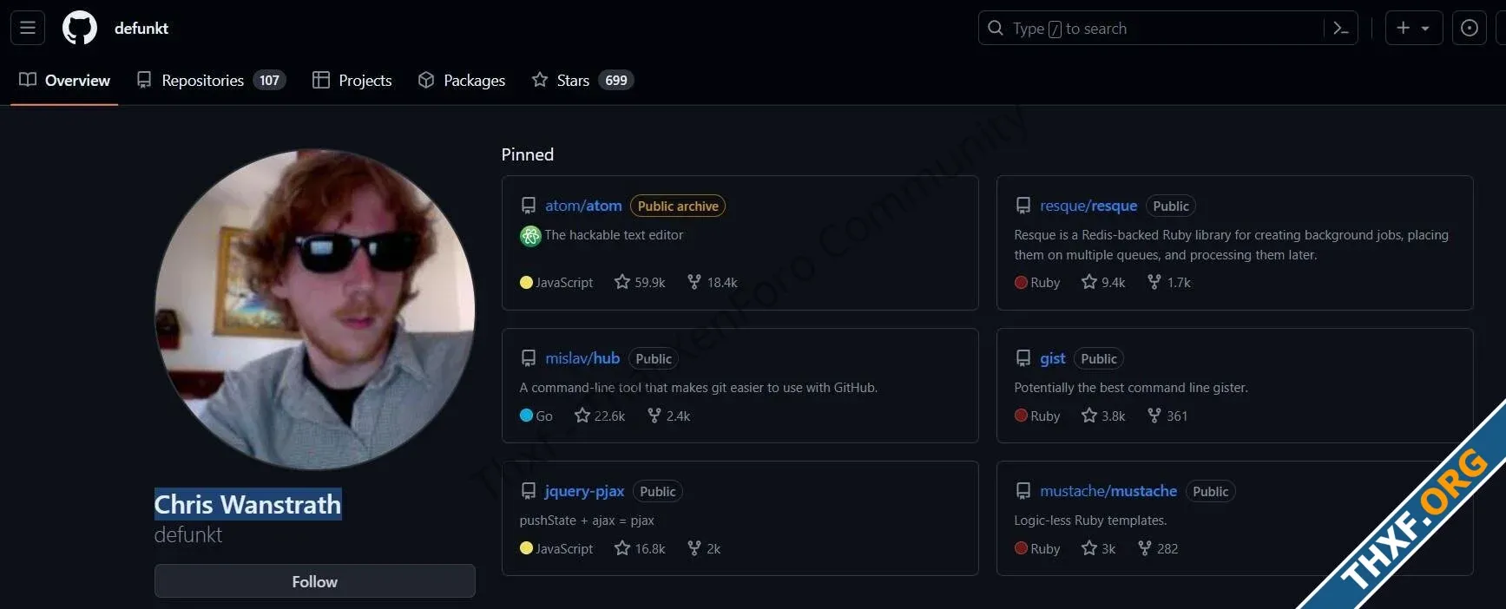Click the Packages tab cube icon
Viewport: 1506px width, 609px height.
point(426,80)
